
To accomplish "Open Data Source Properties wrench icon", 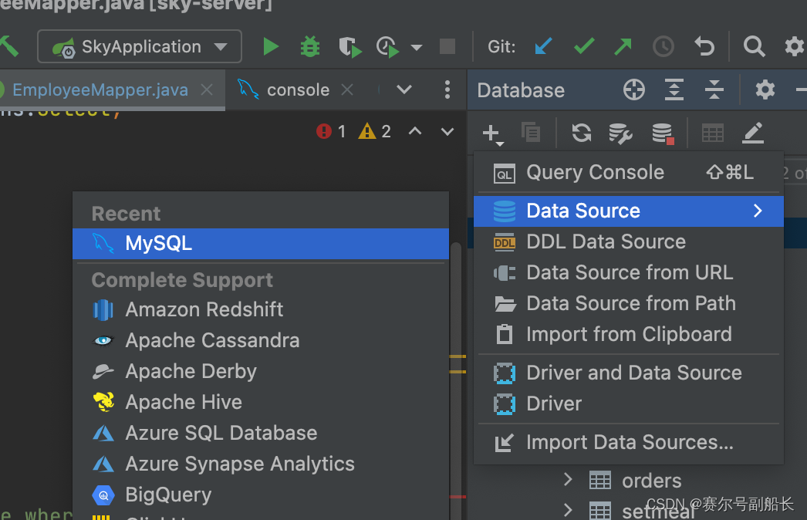I will tap(620, 133).
